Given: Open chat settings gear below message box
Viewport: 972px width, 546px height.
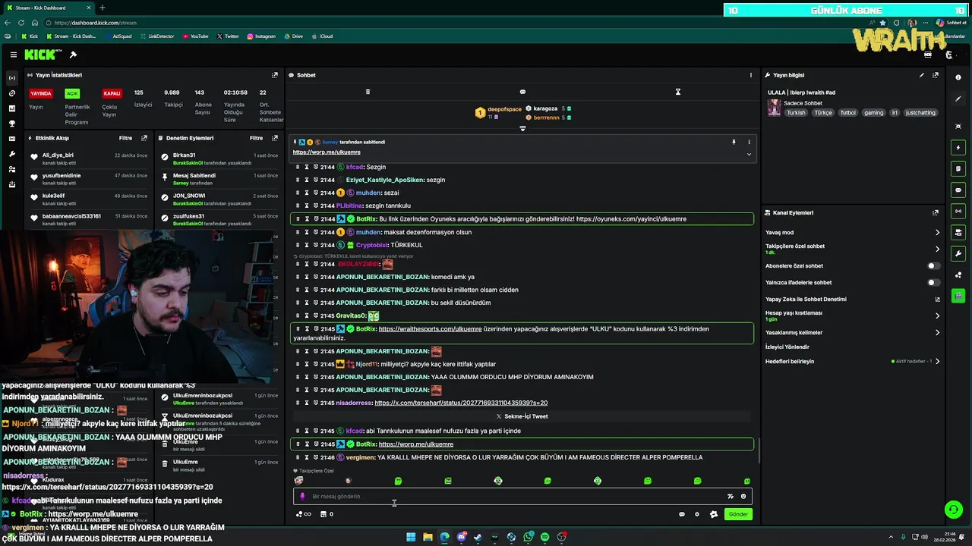Looking at the screenshot, I should (x=697, y=514).
